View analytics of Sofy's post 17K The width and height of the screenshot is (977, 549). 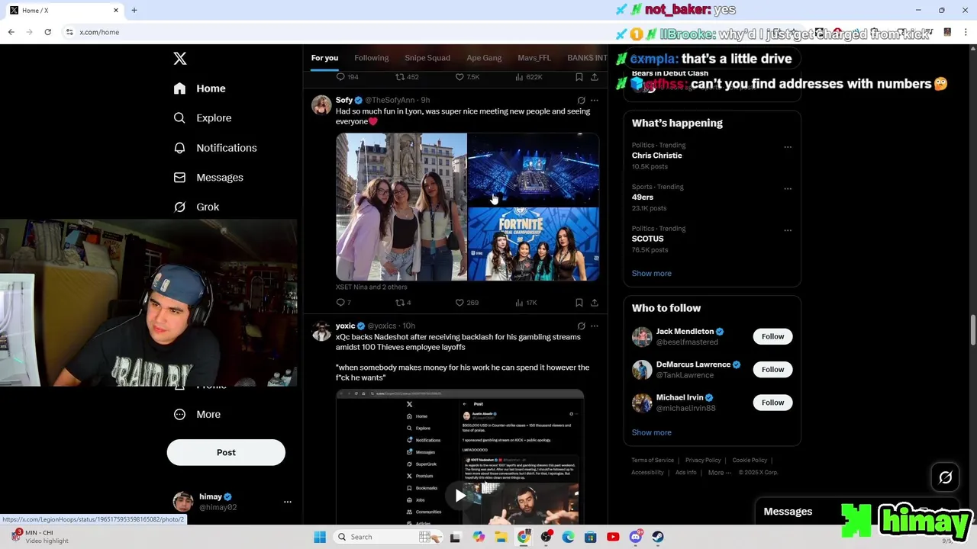click(527, 303)
